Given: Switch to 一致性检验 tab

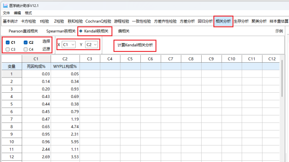Looking at the screenshot, I should (141, 21).
